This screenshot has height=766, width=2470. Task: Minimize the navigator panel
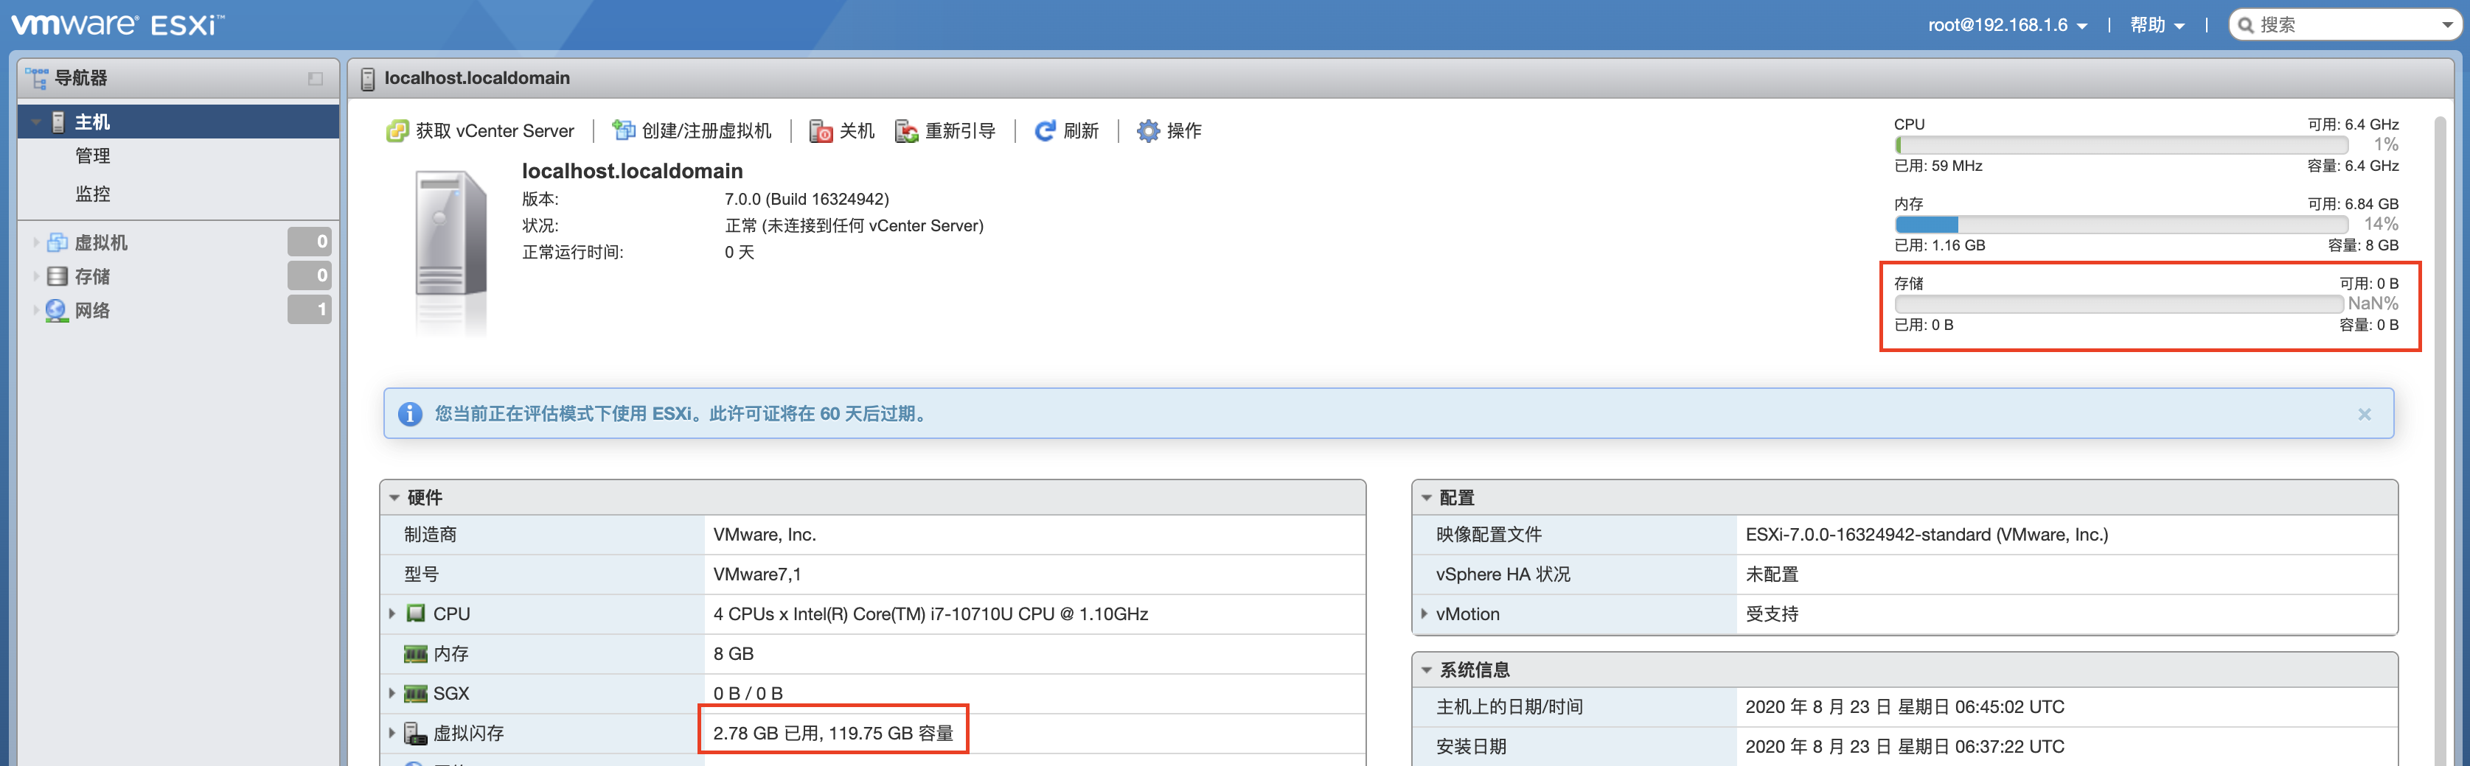(316, 79)
